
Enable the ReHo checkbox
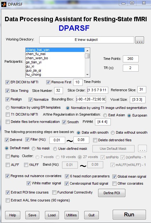[8, 156]
